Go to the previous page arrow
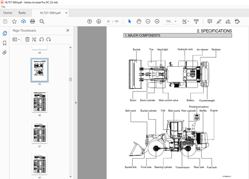 (x=90, y=21)
